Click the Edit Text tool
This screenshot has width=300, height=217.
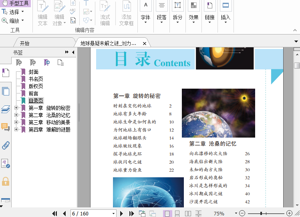pyautogui.click(x=42, y=13)
